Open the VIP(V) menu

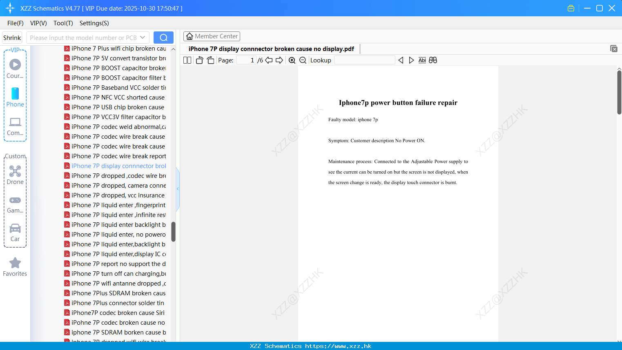(38, 23)
